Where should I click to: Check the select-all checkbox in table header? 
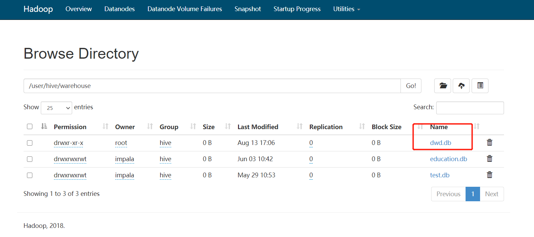coord(30,126)
